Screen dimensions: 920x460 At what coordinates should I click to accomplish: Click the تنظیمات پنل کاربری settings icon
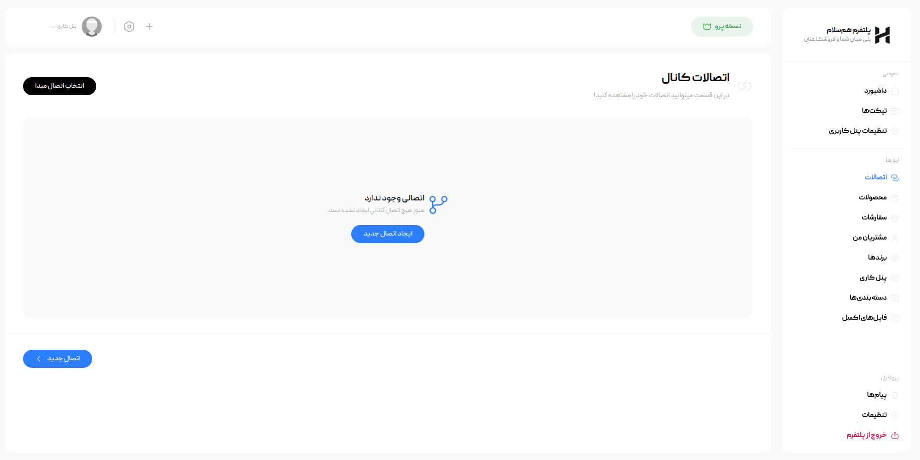click(895, 131)
